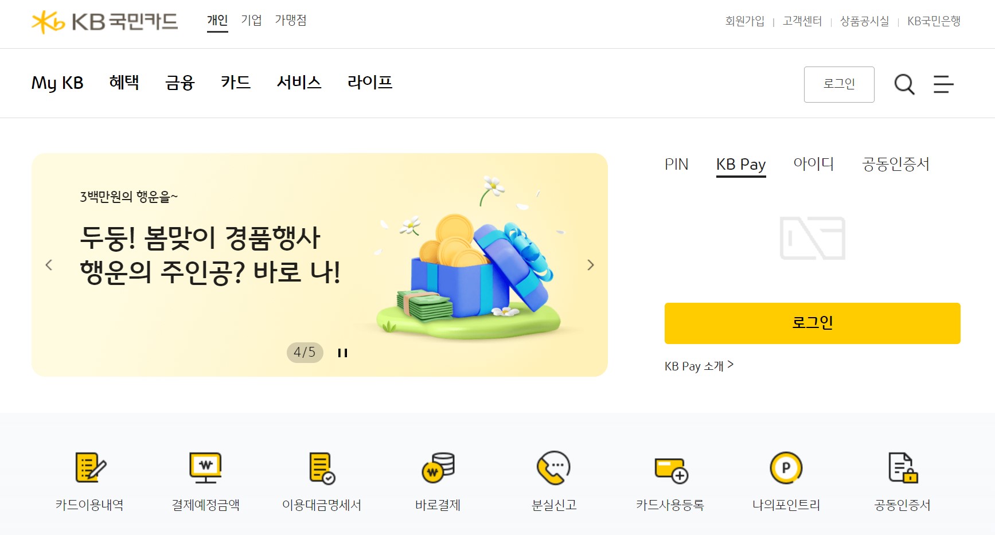Open the hamburger full menu icon
Viewport: 995px width, 535px height.
(943, 84)
